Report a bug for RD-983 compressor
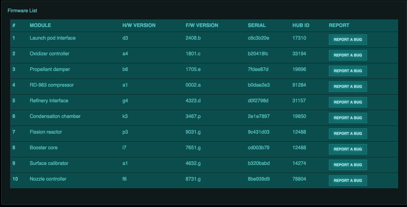Image resolution: width=407 pixels, height=207 pixels. point(348,87)
